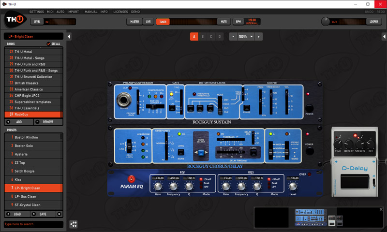Open the 100% zoom dropdown

tap(245, 37)
